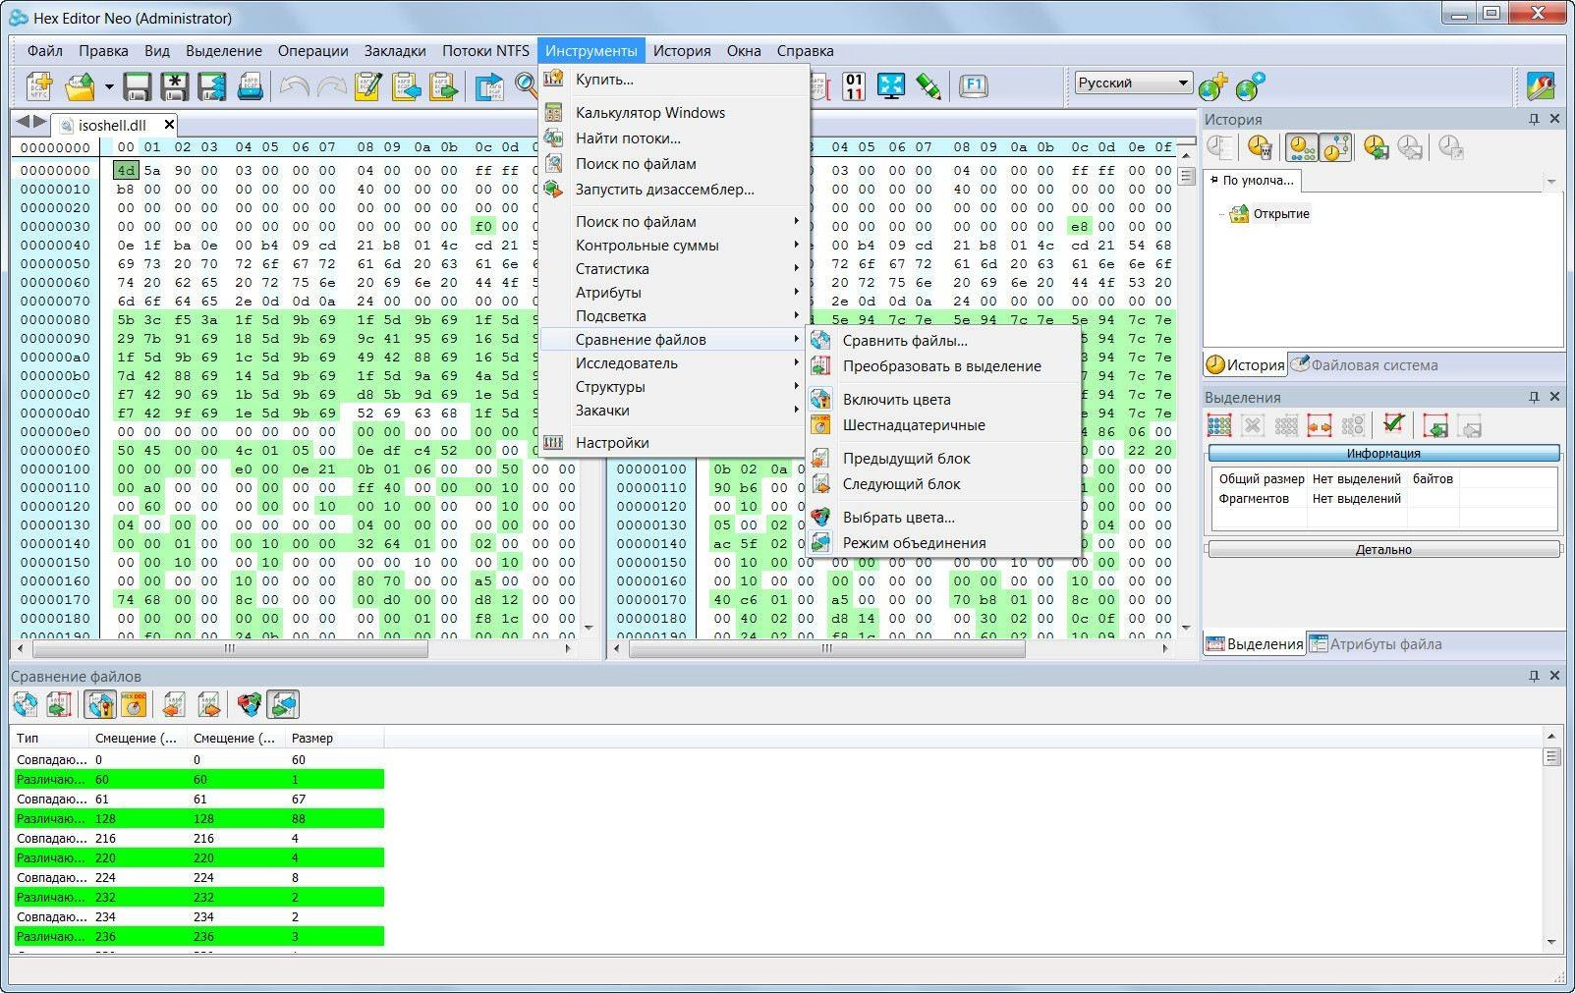The height and width of the screenshot is (993, 1575).
Task: Close the isoshell.dll tab
Action: click(x=169, y=124)
